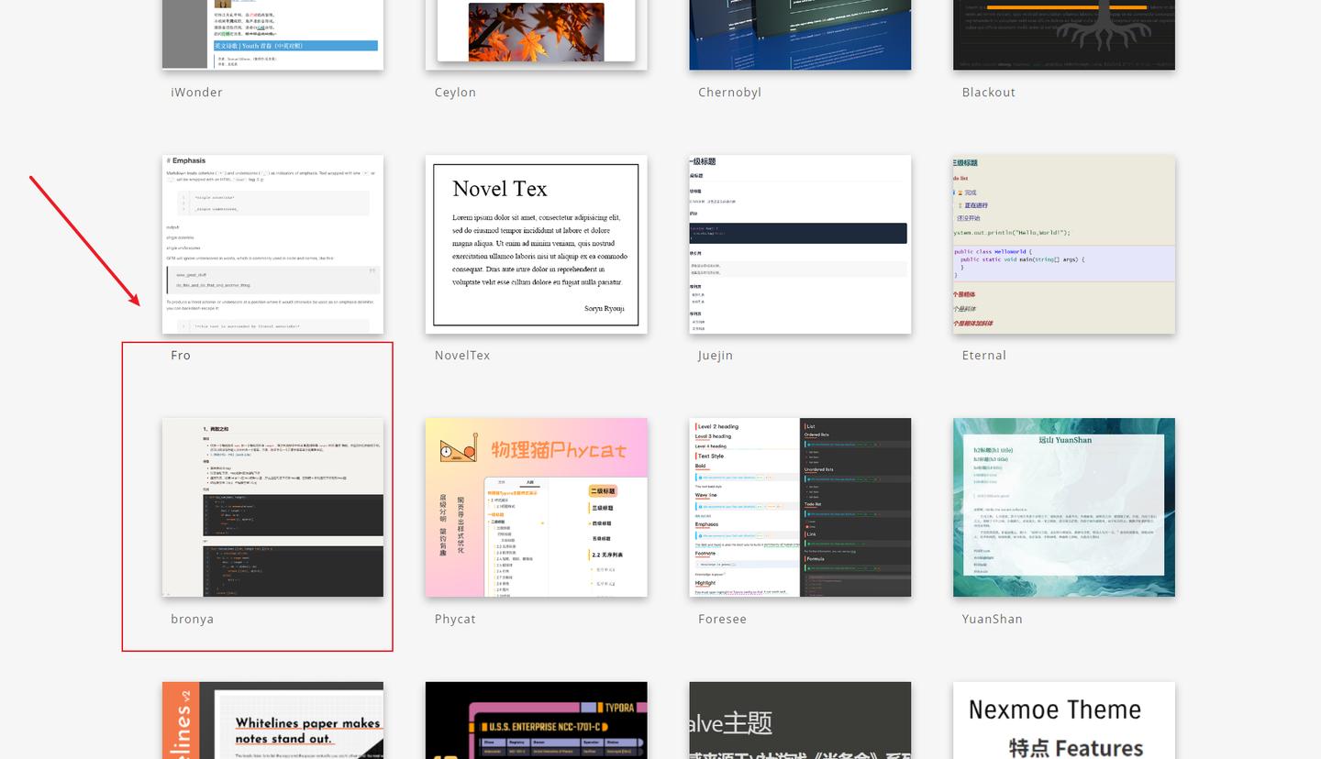Open the Whitelines theme thumbnail
The height and width of the screenshot is (759, 1321).
[272, 720]
